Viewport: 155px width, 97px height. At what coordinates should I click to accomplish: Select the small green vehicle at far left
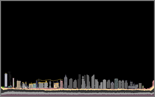(3, 87)
